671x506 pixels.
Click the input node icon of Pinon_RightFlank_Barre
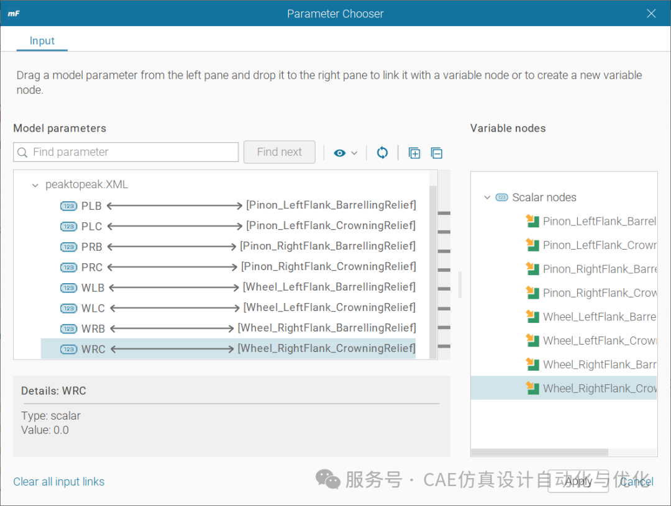532,269
